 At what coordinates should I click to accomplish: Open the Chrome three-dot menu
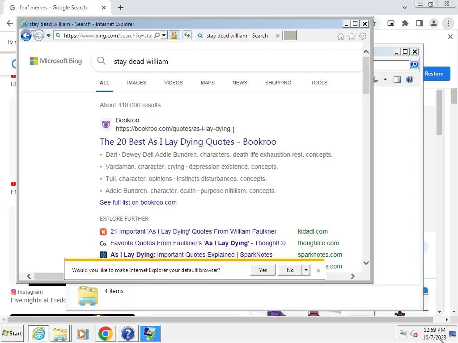(x=448, y=23)
